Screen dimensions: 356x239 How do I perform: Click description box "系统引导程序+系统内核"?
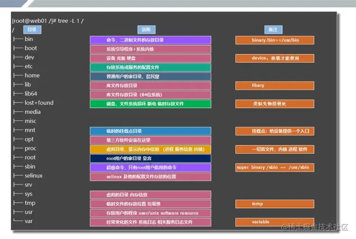tap(150, 49)
